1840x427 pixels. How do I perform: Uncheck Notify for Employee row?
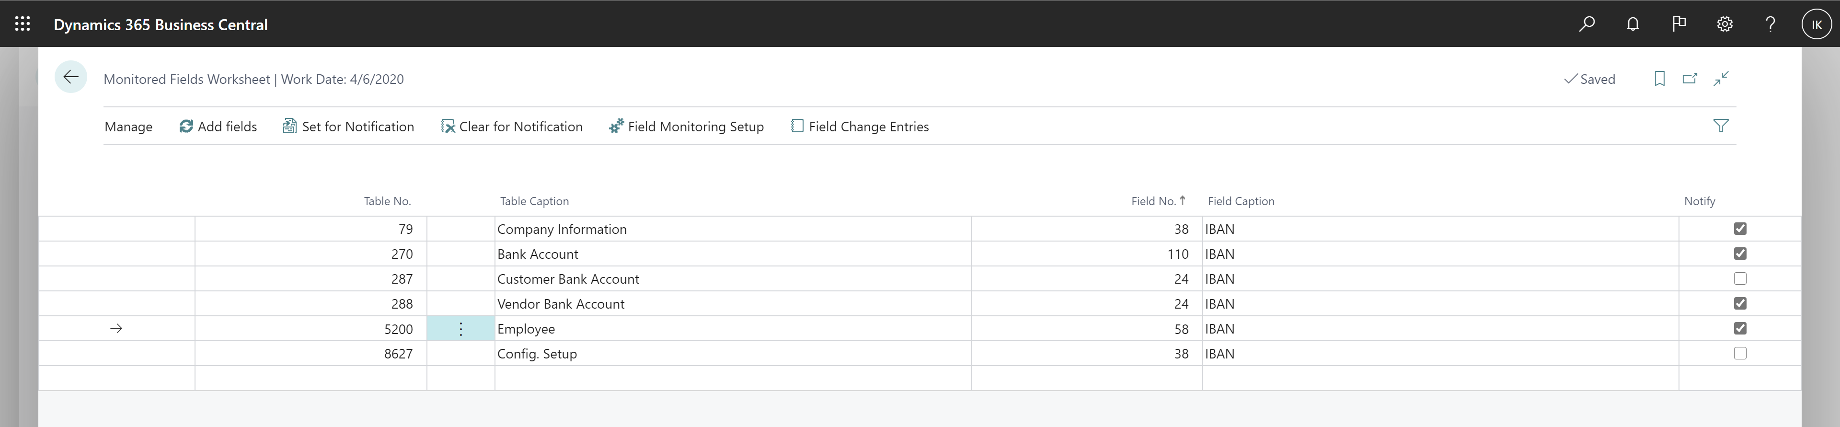click(1740, 328)
